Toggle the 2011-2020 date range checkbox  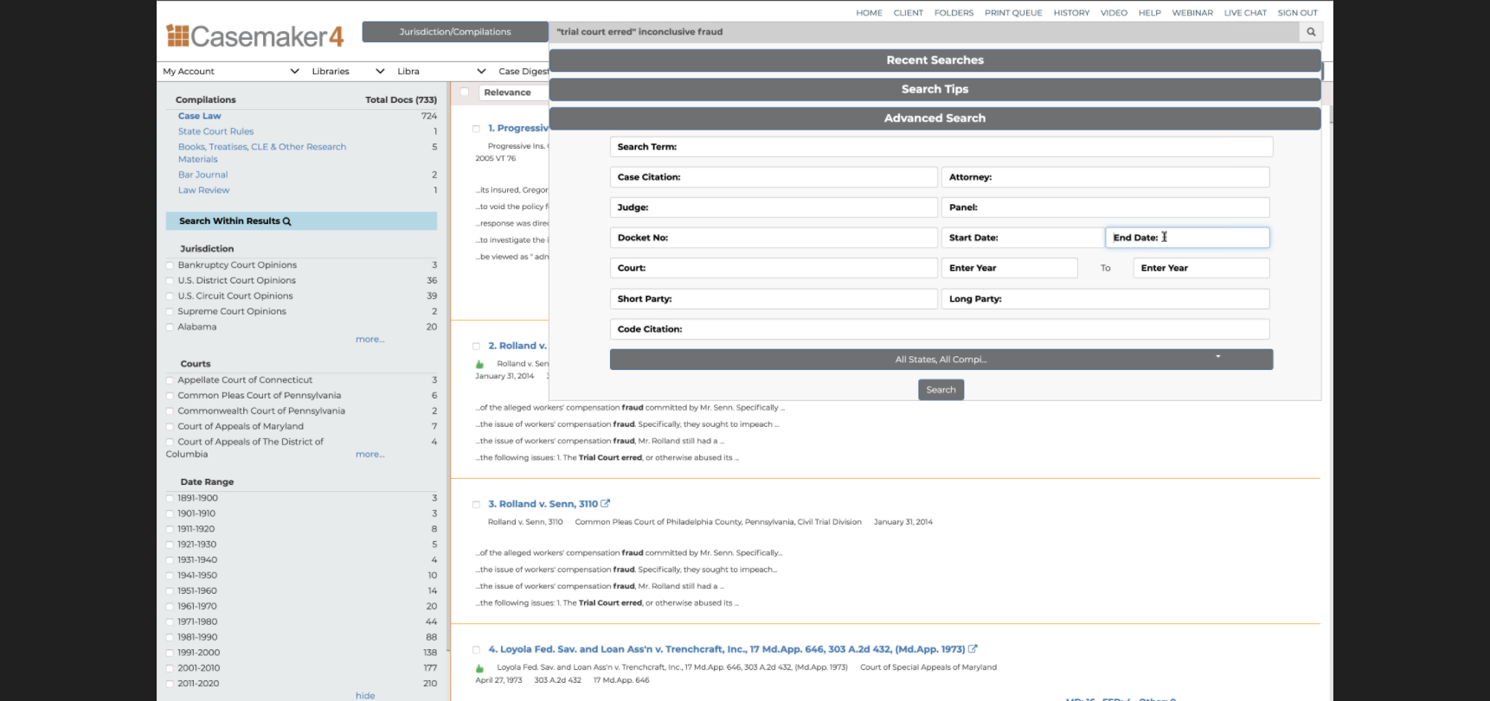(170, 684)
